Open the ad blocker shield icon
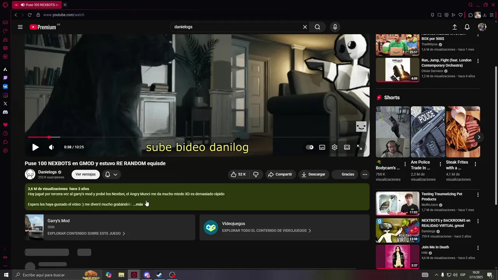The width and height of the screenshot is (498, 280). point(446,15)
